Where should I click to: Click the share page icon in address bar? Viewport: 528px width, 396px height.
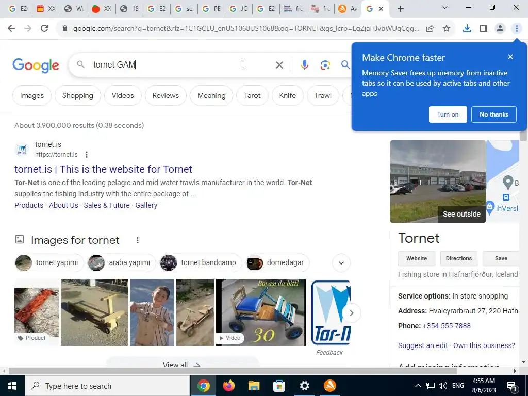430,29
